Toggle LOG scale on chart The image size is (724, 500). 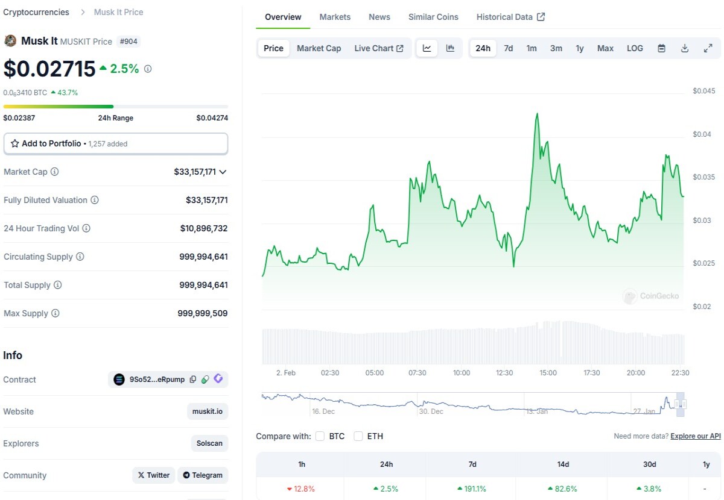pos(635,48)
